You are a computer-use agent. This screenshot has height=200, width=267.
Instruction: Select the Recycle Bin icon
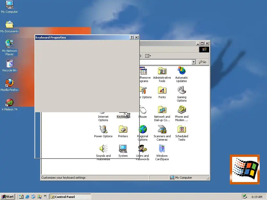pos(9,66)
